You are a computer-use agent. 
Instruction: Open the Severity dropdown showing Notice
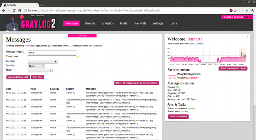36,66
